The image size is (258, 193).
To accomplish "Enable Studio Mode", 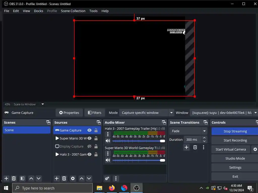I will 235,158.
